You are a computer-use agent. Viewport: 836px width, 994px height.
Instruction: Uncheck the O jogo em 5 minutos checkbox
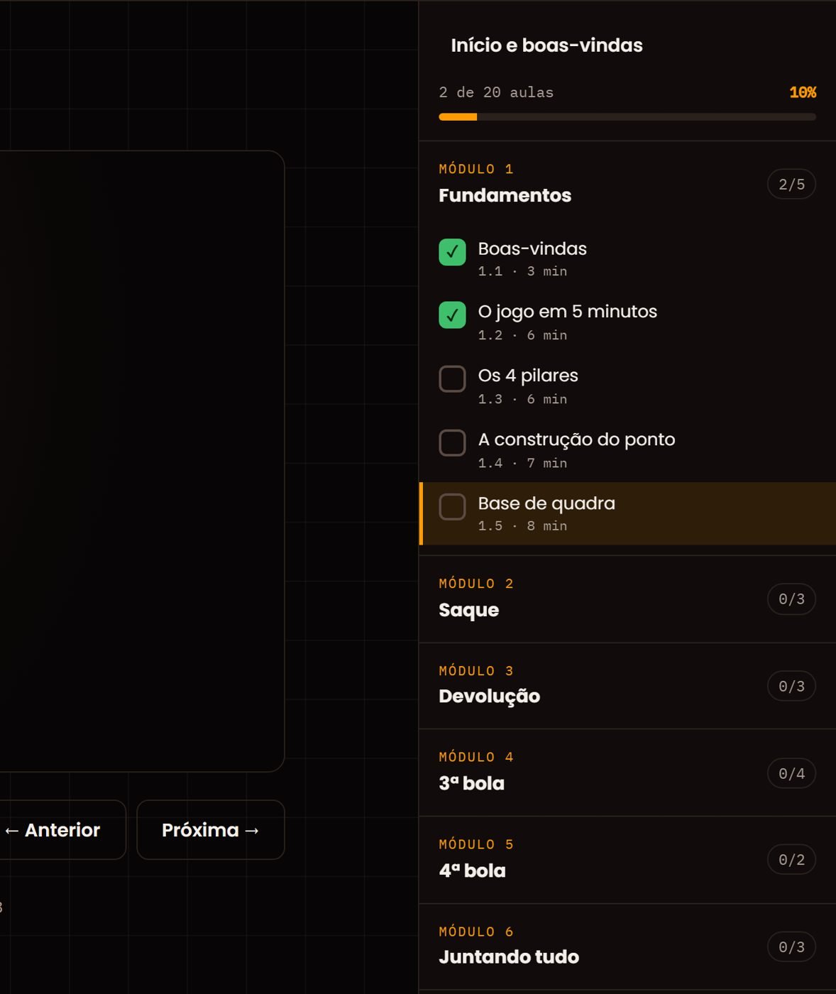click(x=452, y=315)
